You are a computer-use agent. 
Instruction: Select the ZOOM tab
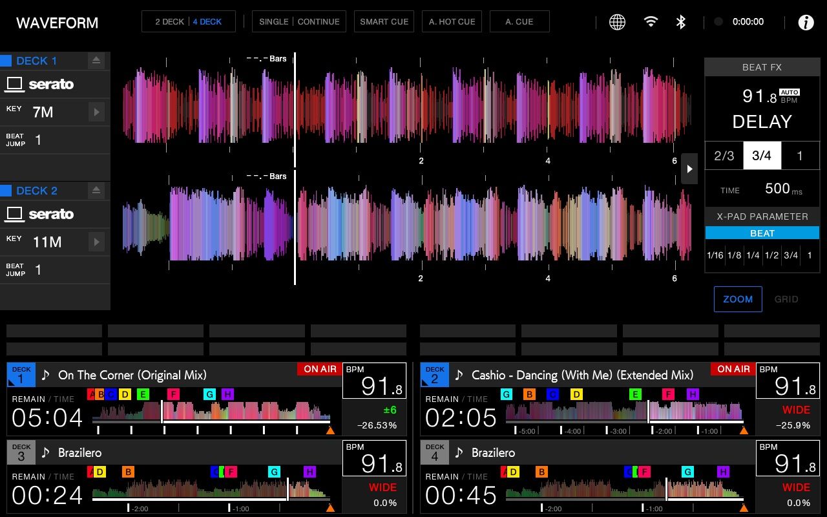click(x=737, y=299)
